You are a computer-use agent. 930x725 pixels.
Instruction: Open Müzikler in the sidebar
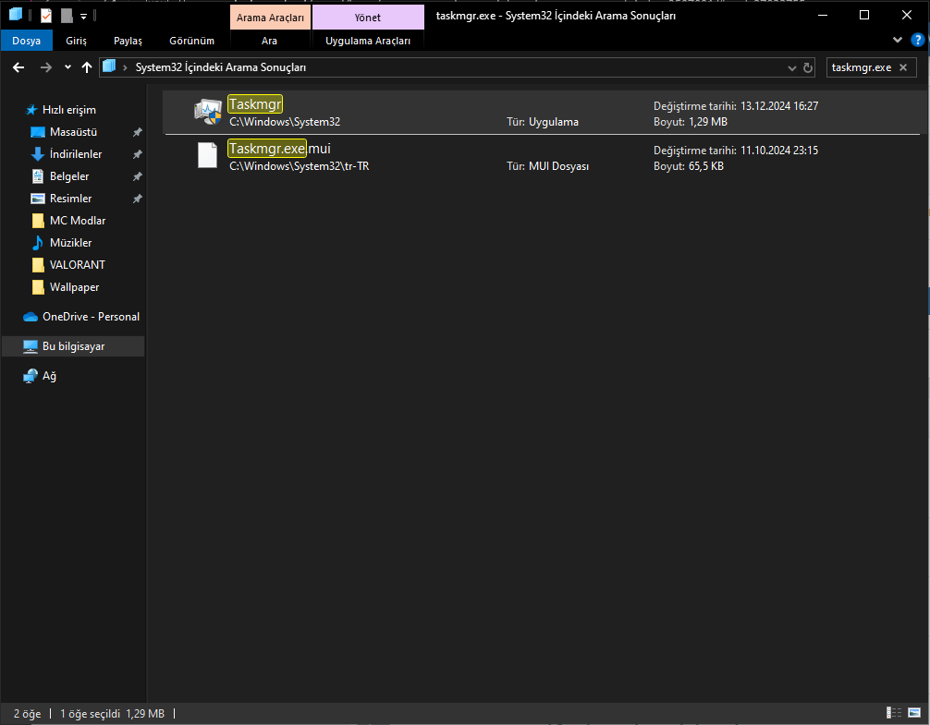70,243
